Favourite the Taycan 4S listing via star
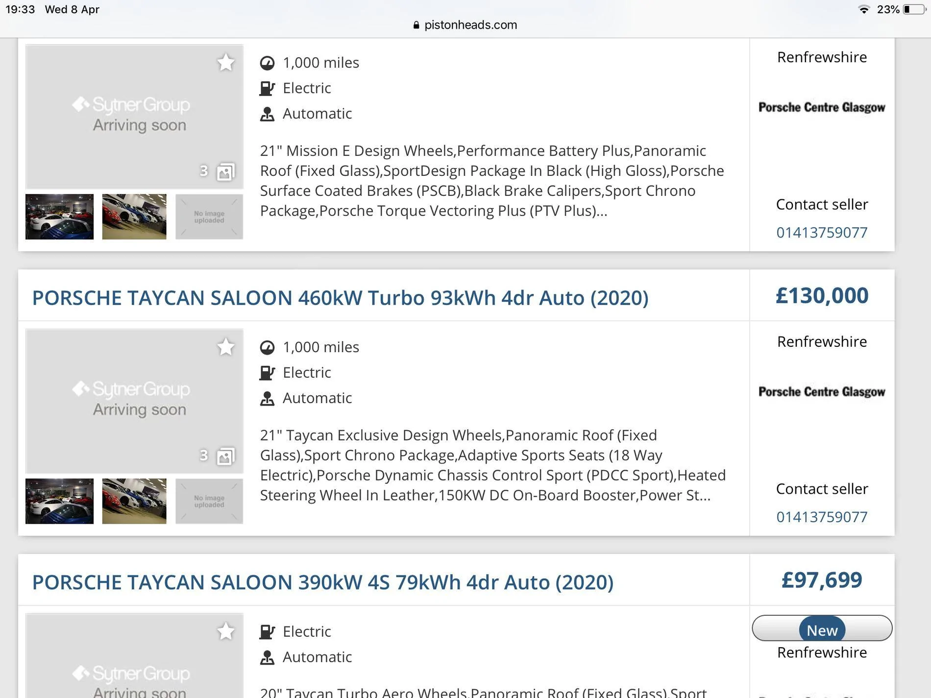 226,631
